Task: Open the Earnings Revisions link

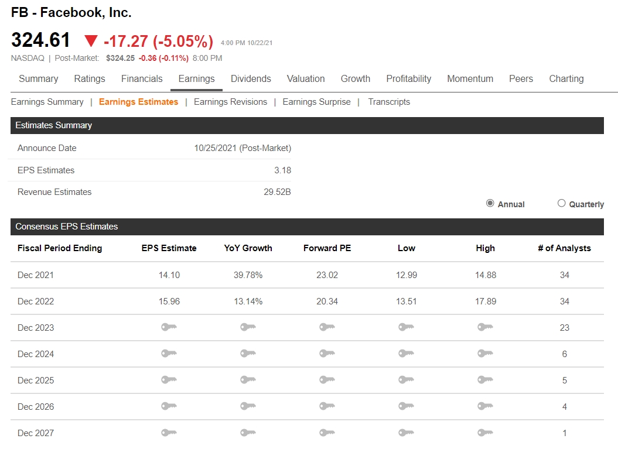Action: point(231,102)
